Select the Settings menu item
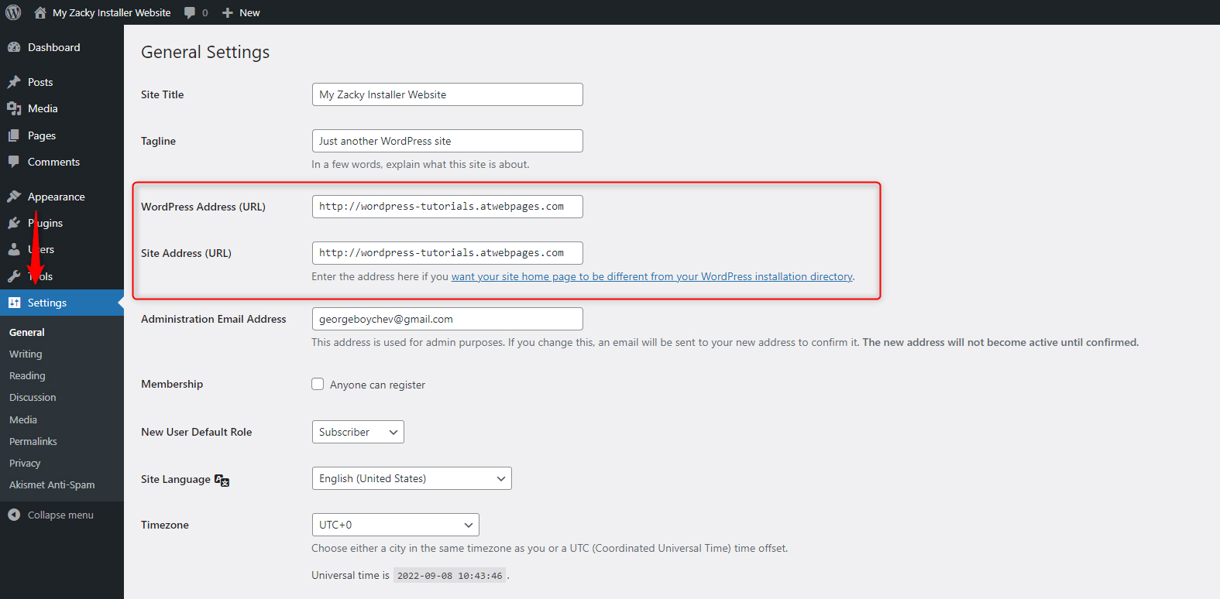Screen dimensions: 1220x599 (x=62, y=303)
